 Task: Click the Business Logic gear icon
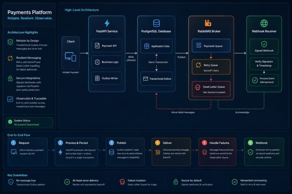click(x=97, y=62)
